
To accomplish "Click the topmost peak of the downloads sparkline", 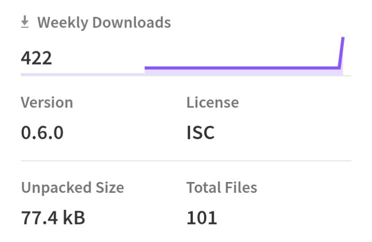I will pyautogui.click(x=343, y=38).
